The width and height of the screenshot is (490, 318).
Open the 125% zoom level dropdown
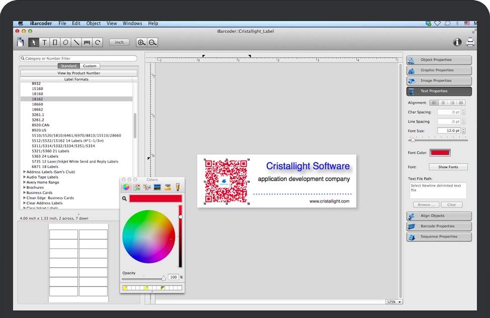[394, 302]
